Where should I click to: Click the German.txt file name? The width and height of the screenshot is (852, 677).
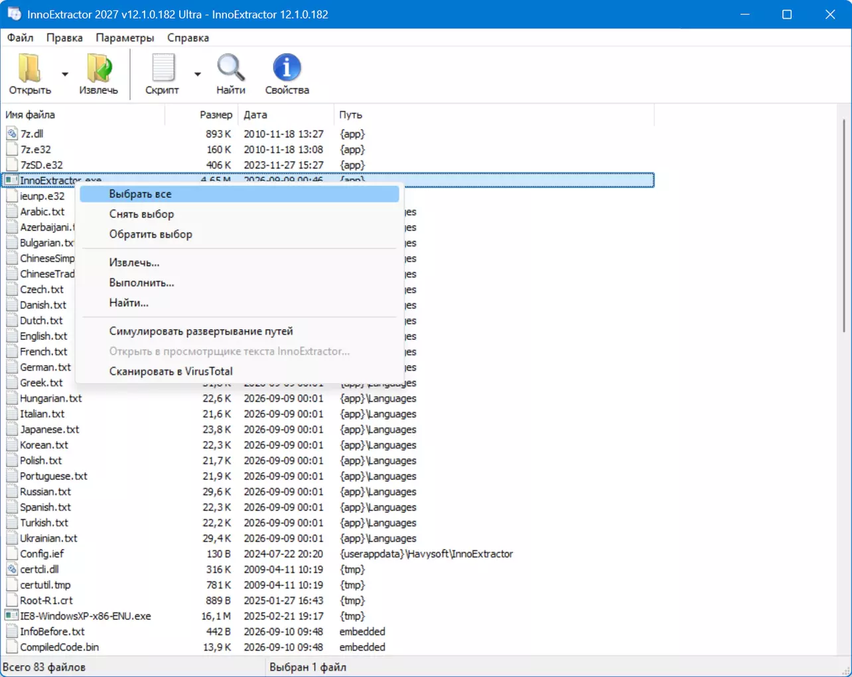click(x=45, y=367)
